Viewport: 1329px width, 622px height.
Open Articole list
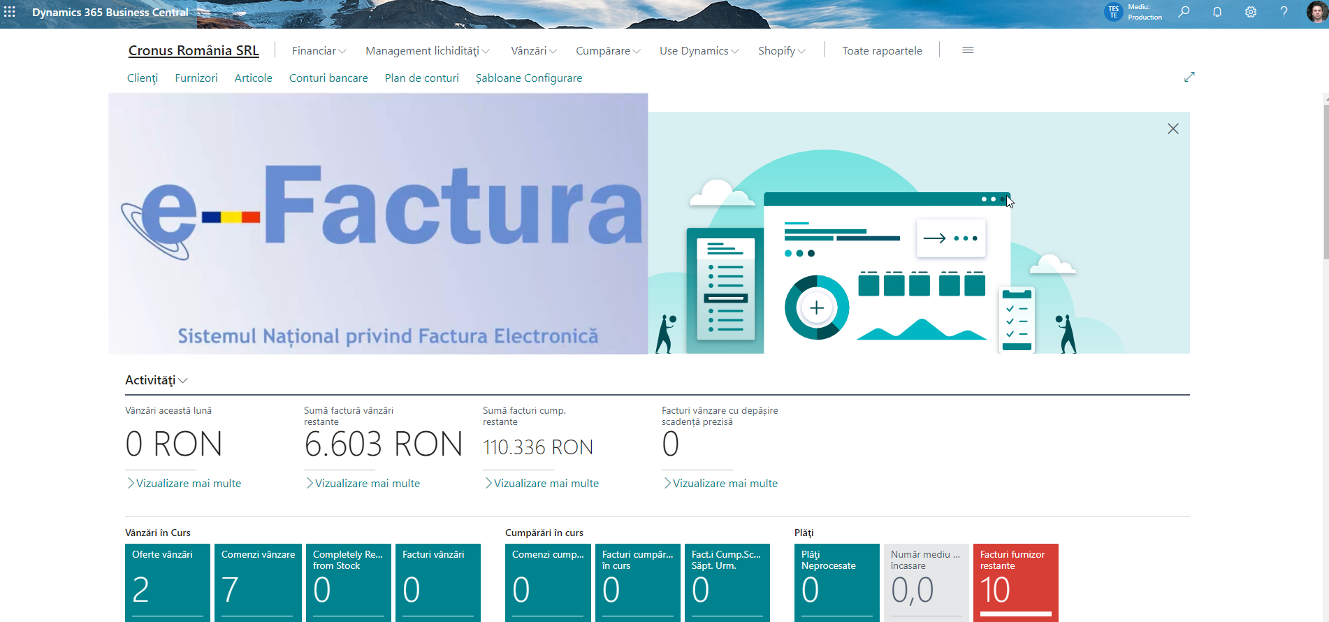click(253, 78)
